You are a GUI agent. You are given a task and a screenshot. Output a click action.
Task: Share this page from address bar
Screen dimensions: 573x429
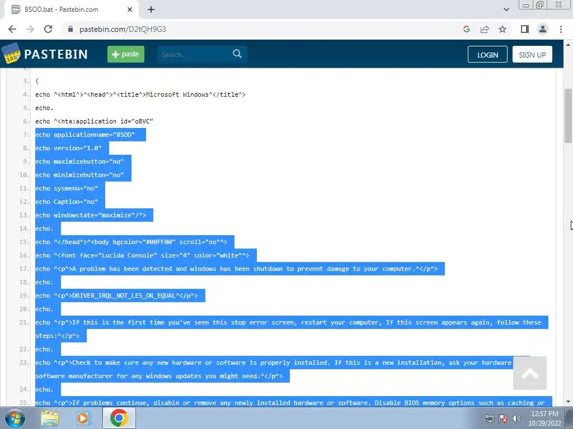(485, 29)
